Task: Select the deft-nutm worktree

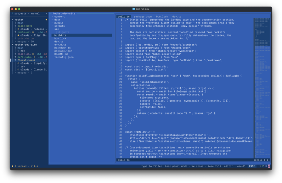Action: click(25, 57)
